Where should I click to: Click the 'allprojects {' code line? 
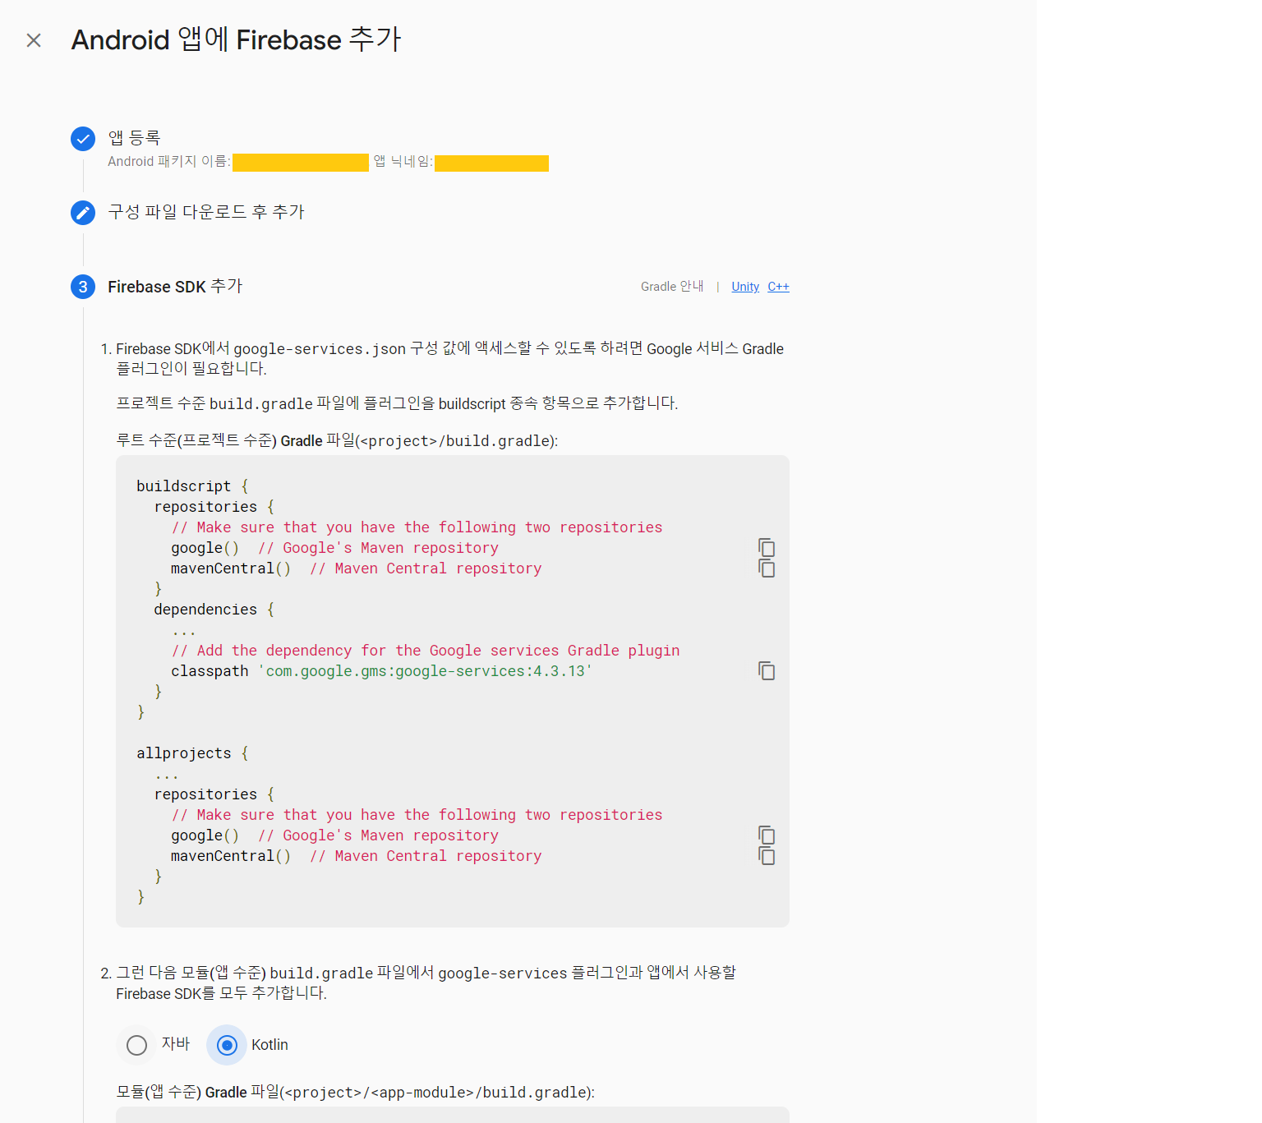tap(192, 753)
